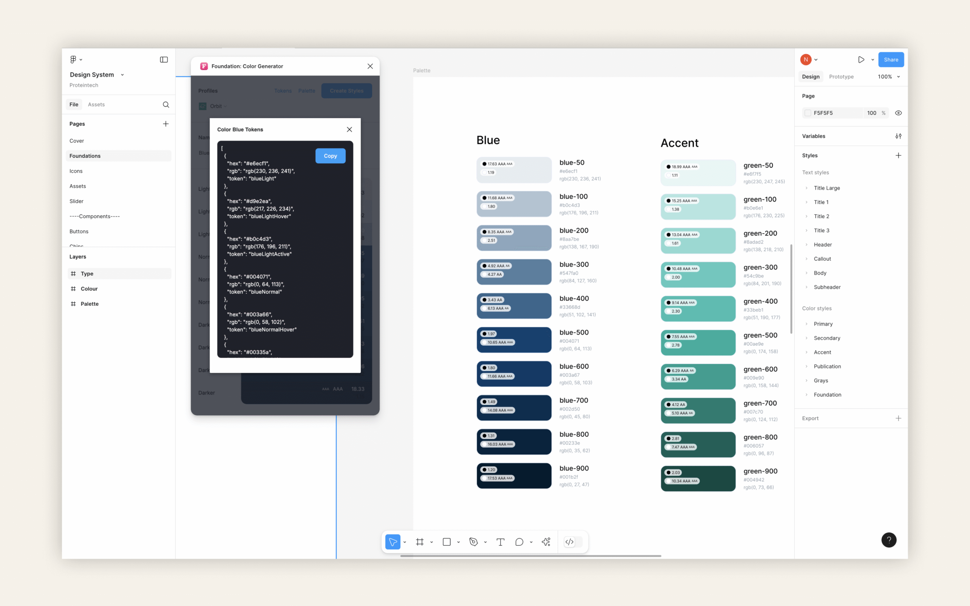Viewport: 970px width, 606px height.
Task: Expand the Foundation color style group
Action: [806, 395]
